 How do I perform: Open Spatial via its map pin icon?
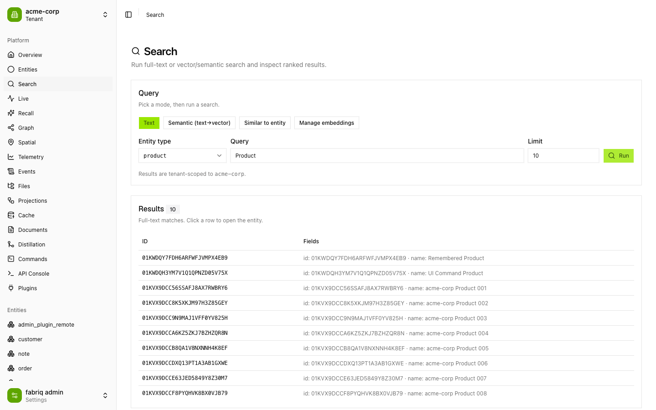[11, 142]
